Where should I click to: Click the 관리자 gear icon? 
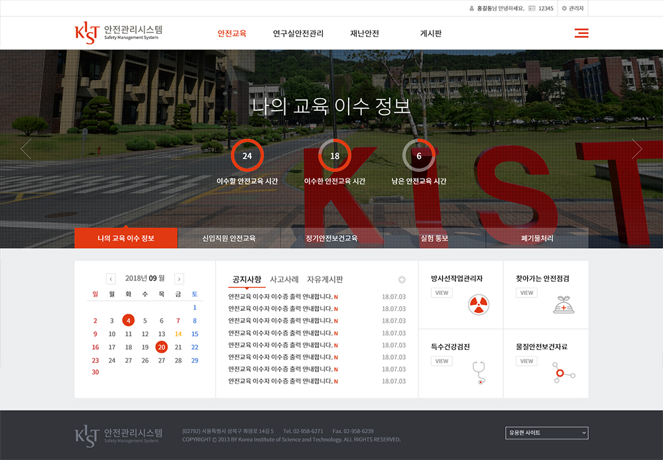tap(564, 9)
